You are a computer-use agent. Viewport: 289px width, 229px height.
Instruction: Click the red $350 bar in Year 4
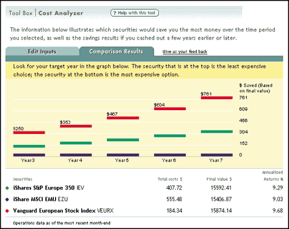point(76,126)
